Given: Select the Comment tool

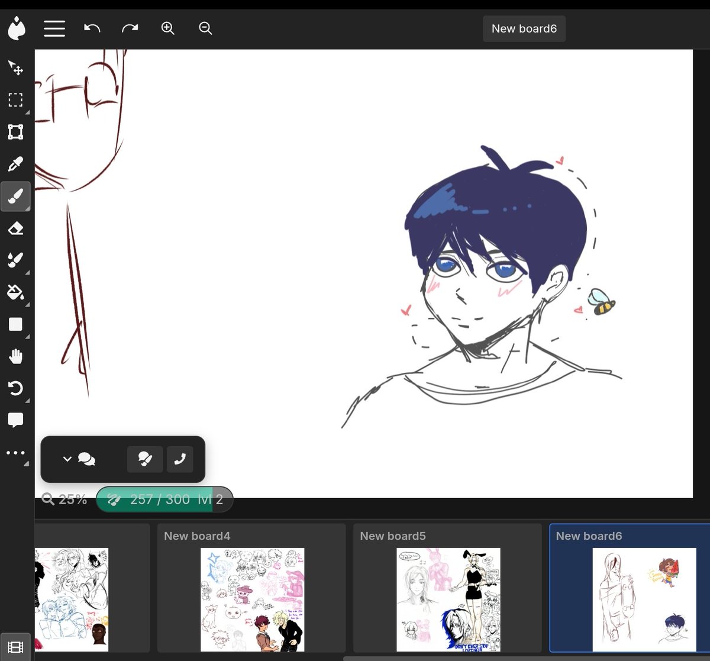Looking at the screenshot, I should 16,420.
